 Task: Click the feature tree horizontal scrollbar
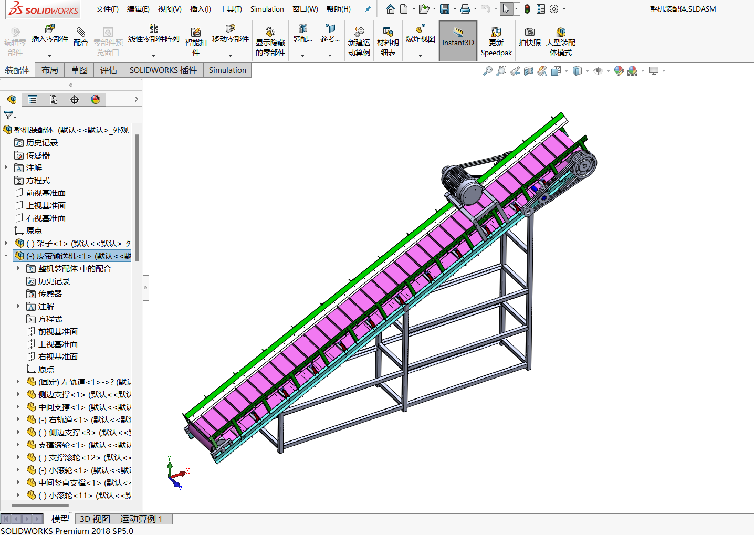click(x=40, y=506)
